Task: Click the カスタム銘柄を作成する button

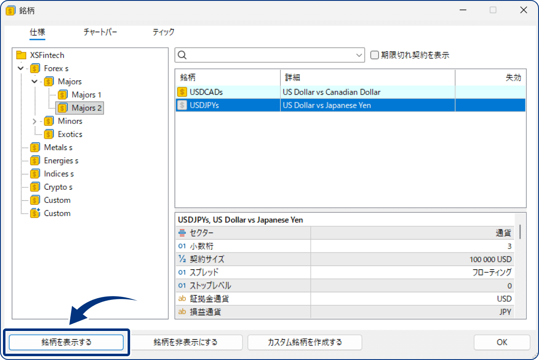Action: [304, 342]
